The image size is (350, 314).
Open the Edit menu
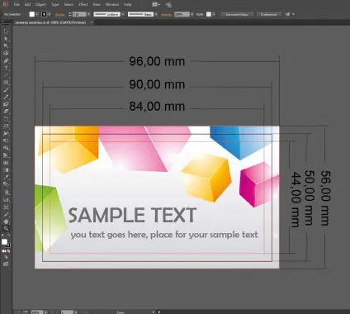click(x=27, y=4)
